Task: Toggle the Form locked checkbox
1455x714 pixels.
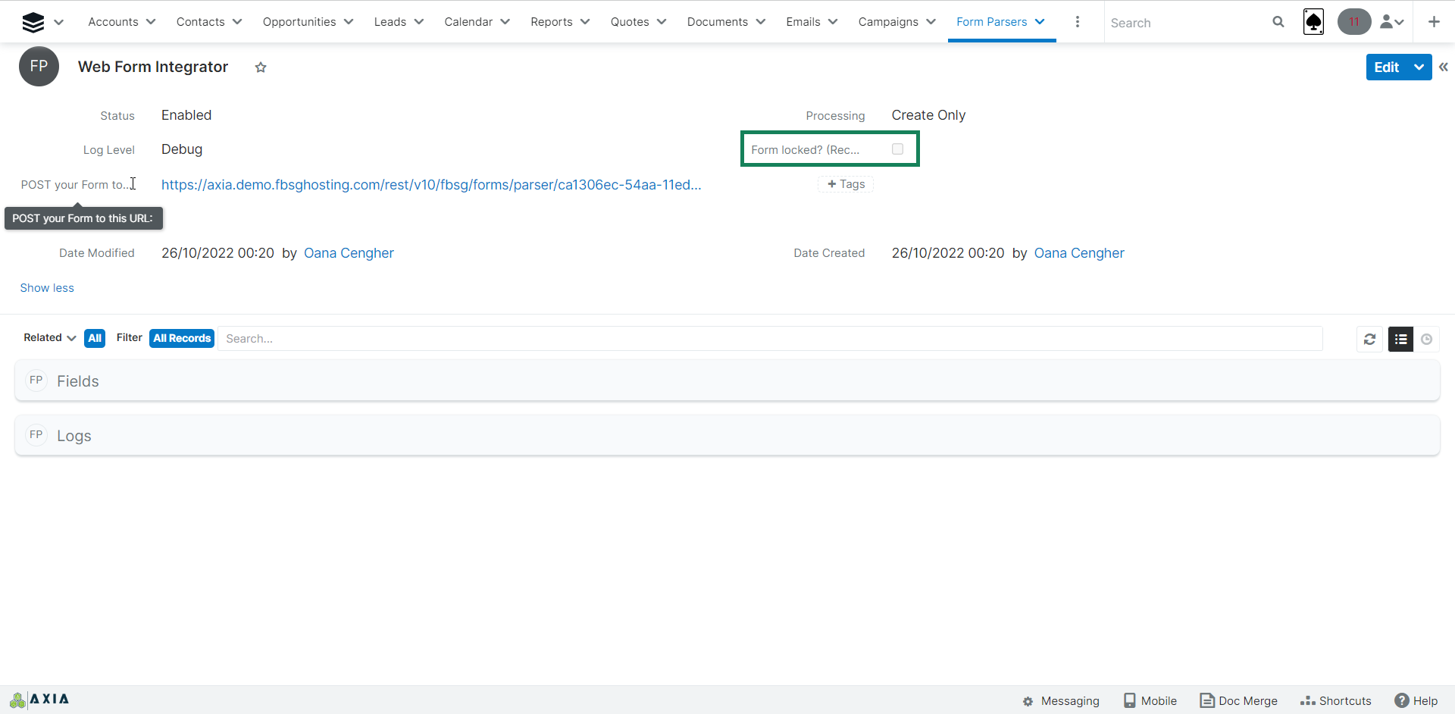Action: [x=897, y=149]
